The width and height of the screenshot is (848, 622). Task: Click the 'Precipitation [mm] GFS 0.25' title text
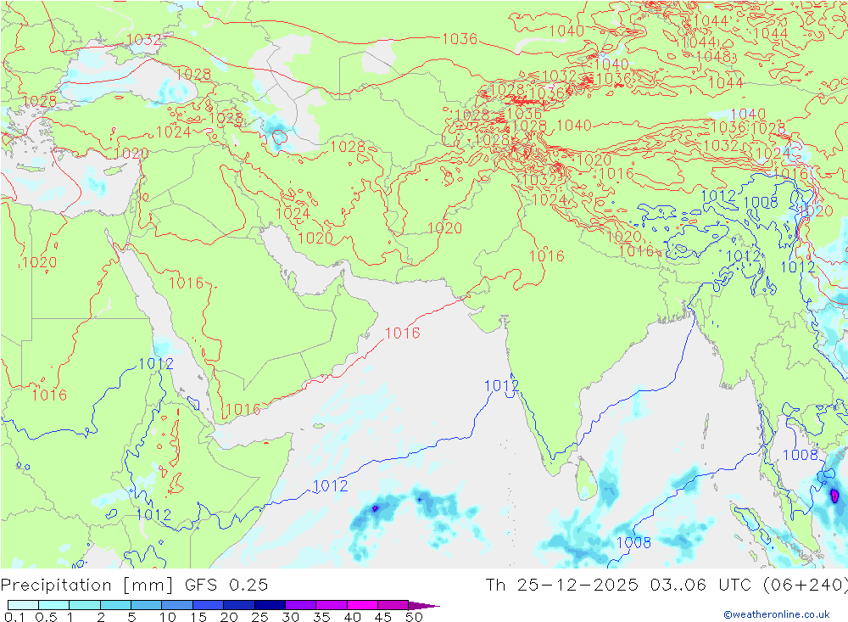134,586
